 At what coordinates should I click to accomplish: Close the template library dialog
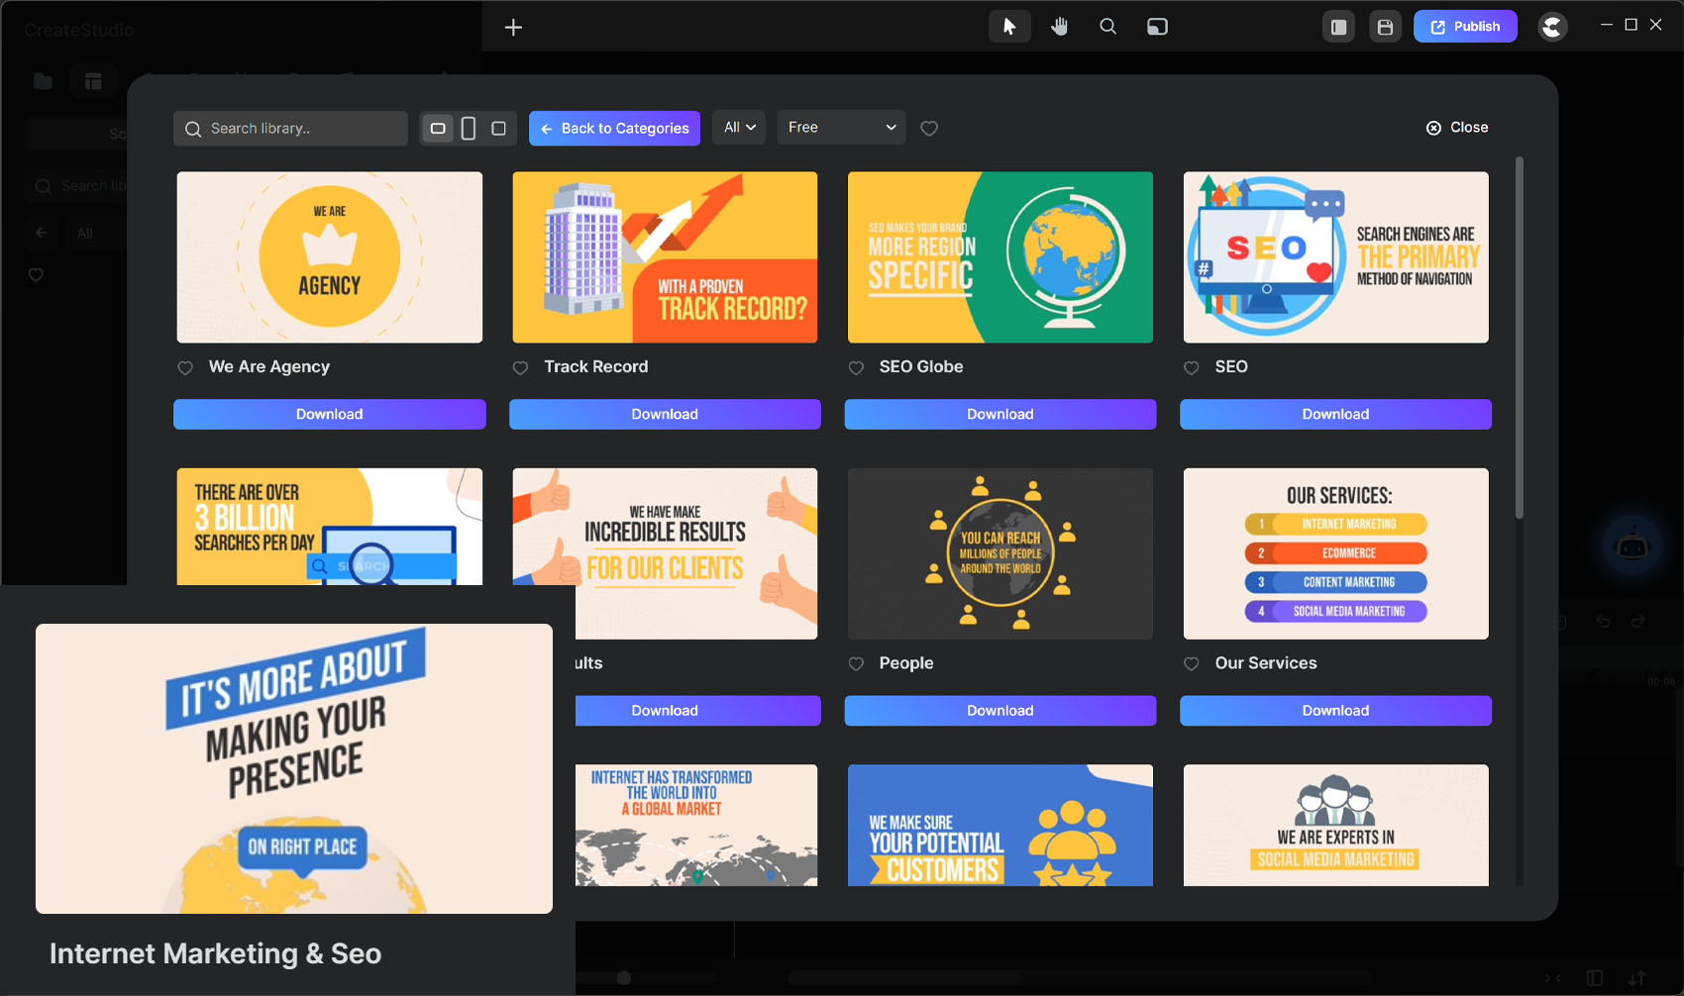pyautogui.click(x=1457, y=128)
